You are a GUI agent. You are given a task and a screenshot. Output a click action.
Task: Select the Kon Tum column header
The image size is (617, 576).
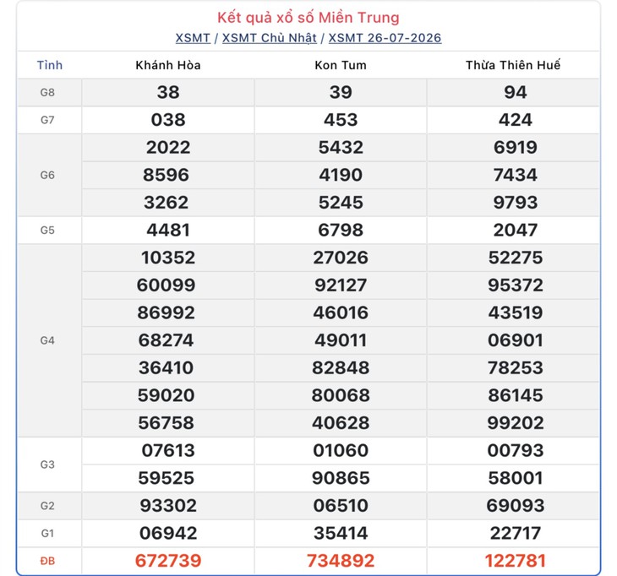coord(341,65)
